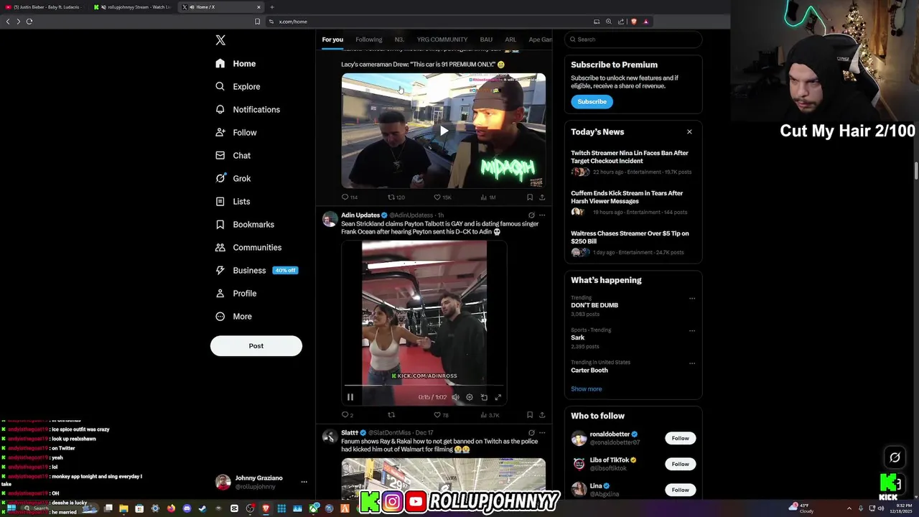Open options for DON'T BE DUMB trend
The image size is (919, 517).
692,299
